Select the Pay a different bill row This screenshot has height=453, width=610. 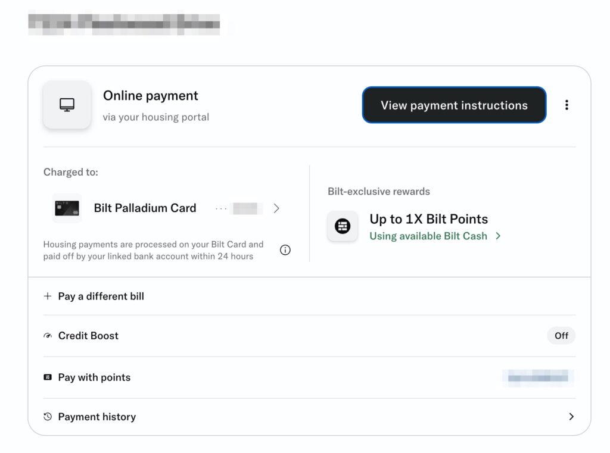coord(100,296)
